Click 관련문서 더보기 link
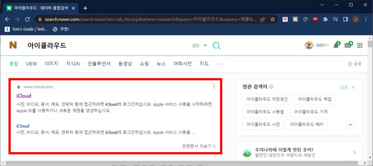 [199, 146]
